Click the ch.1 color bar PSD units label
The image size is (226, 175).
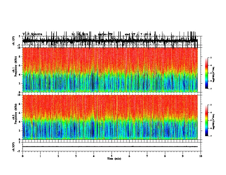click(213, 75)
